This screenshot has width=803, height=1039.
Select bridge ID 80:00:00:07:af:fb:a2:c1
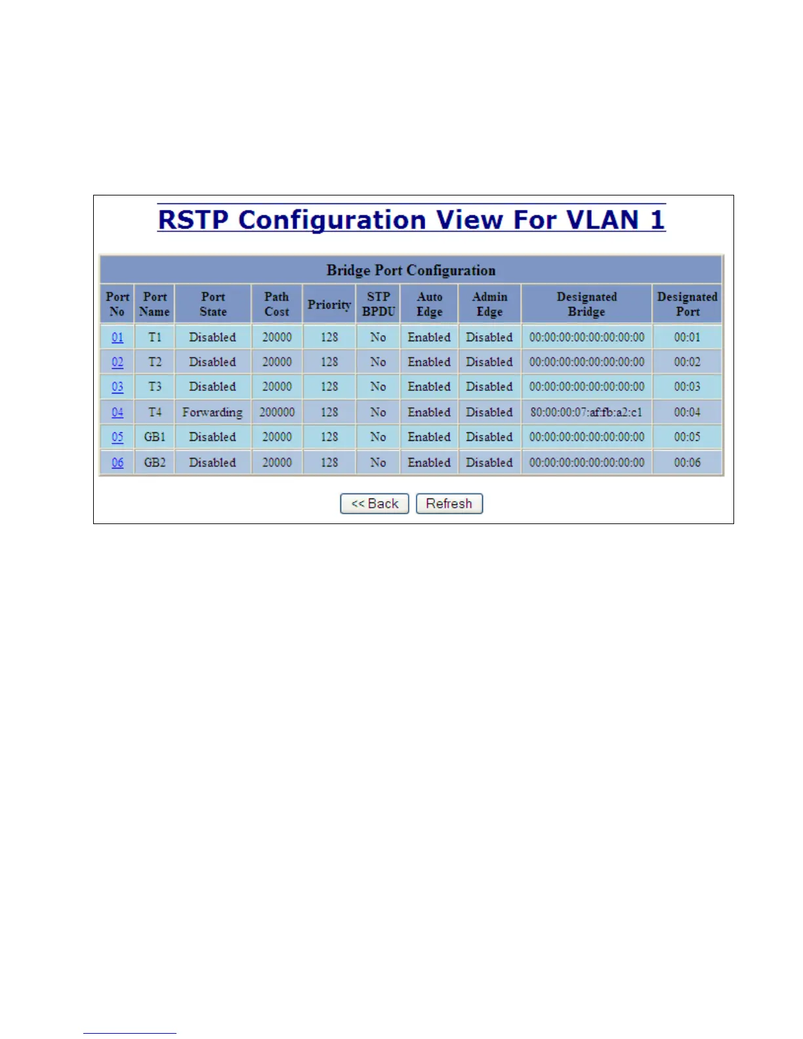pyautogui.click(x=587, y=413)
